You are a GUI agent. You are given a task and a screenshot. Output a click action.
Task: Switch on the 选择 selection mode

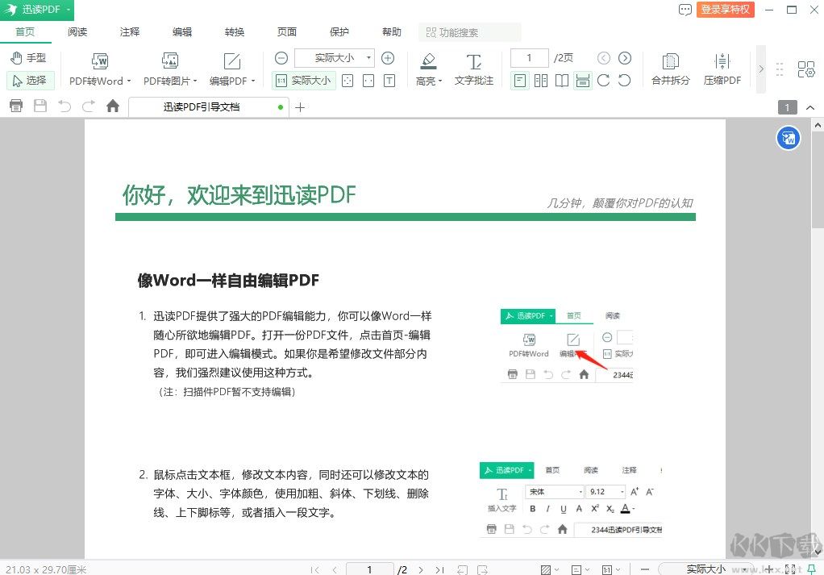click(30, 80)
